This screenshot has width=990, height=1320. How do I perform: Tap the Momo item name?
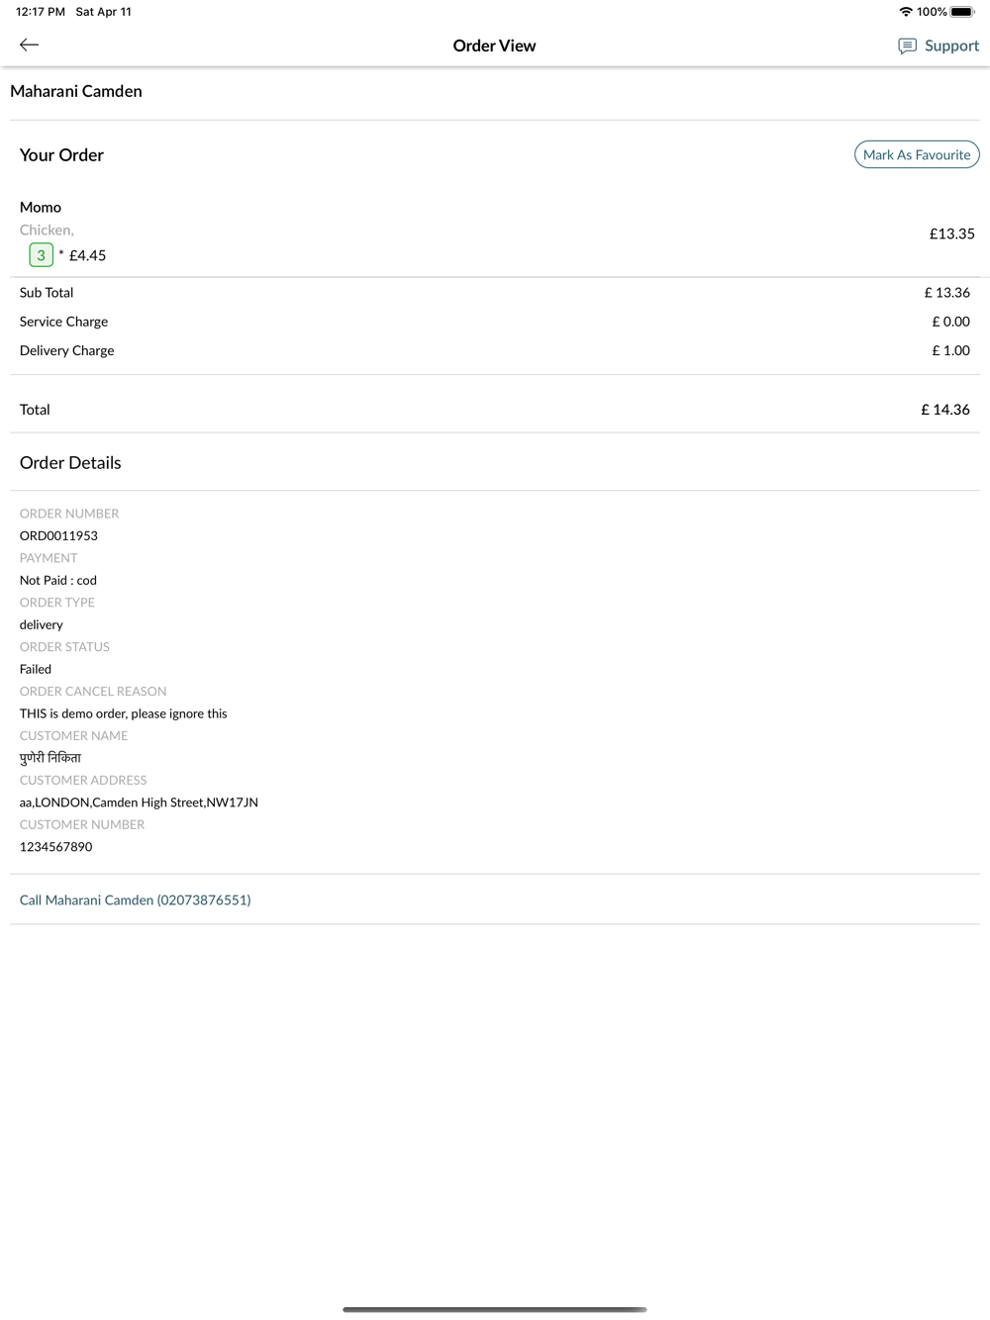[41, 207]
